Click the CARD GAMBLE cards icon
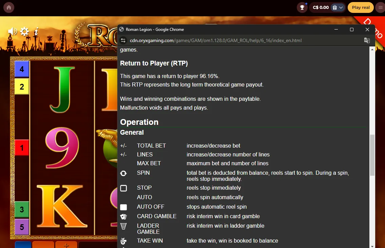The width and height of the screenshot is (385, 248). point(123,216)
